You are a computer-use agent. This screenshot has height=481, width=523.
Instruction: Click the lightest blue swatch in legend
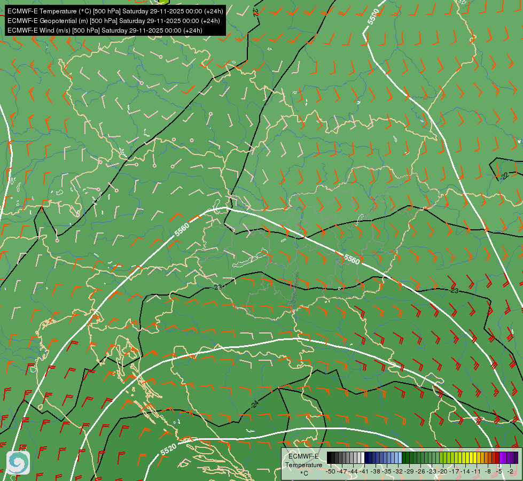400,457
